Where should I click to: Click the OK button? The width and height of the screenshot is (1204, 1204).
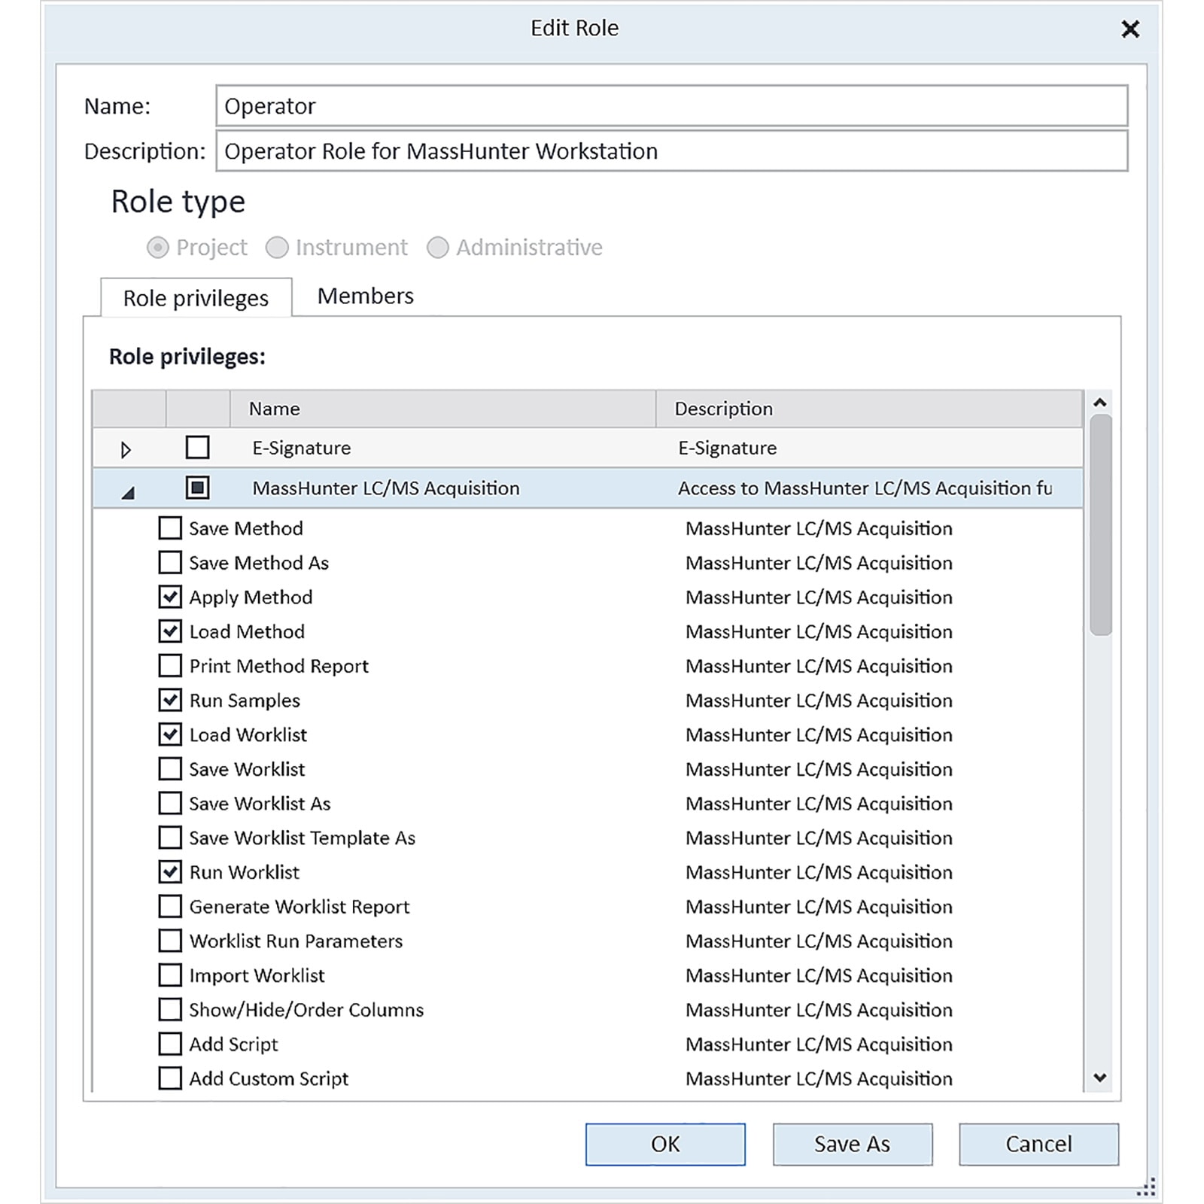click(665, 1144)
